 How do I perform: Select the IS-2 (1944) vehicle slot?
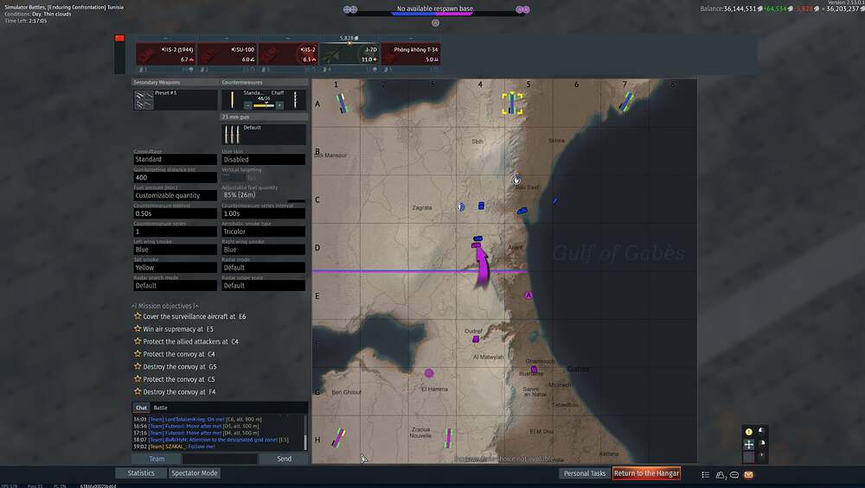165,54
